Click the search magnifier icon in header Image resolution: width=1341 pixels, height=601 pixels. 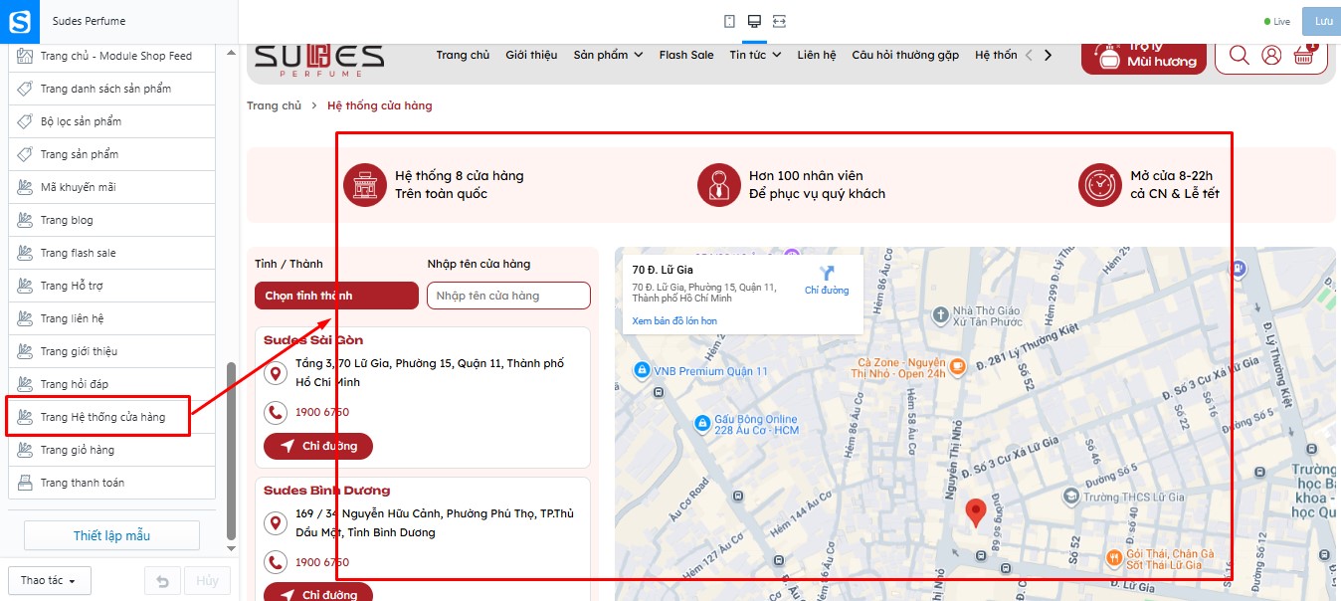pyautogui.click(x=1239, y=55)
